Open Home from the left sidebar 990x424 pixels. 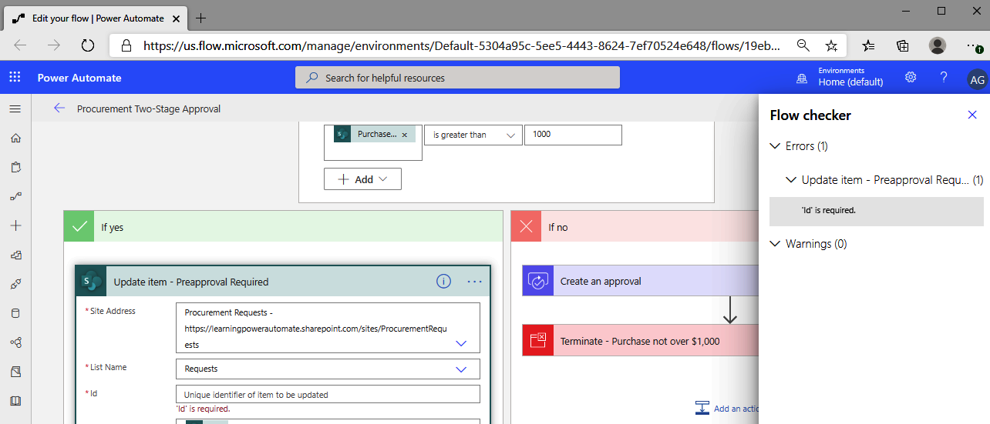(x=15, y=138)
